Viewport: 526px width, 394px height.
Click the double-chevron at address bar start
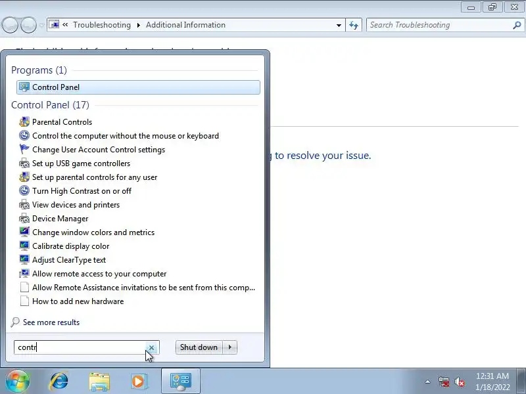click(65, 24)
